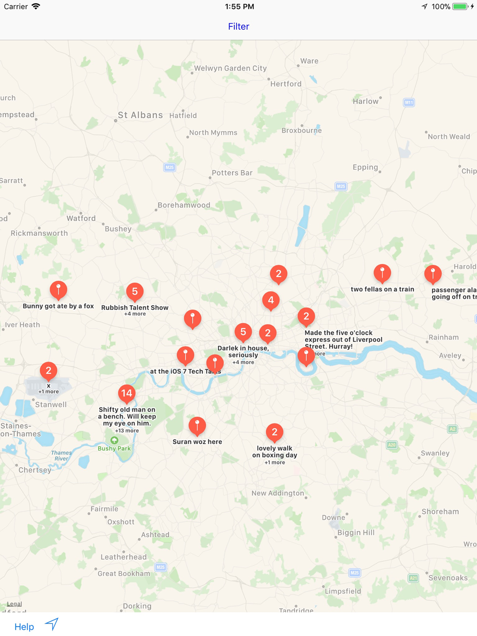Tap the passenger alarm pin near Harold
This screenshot has width=477, height=636.
[x=433, y=274]
